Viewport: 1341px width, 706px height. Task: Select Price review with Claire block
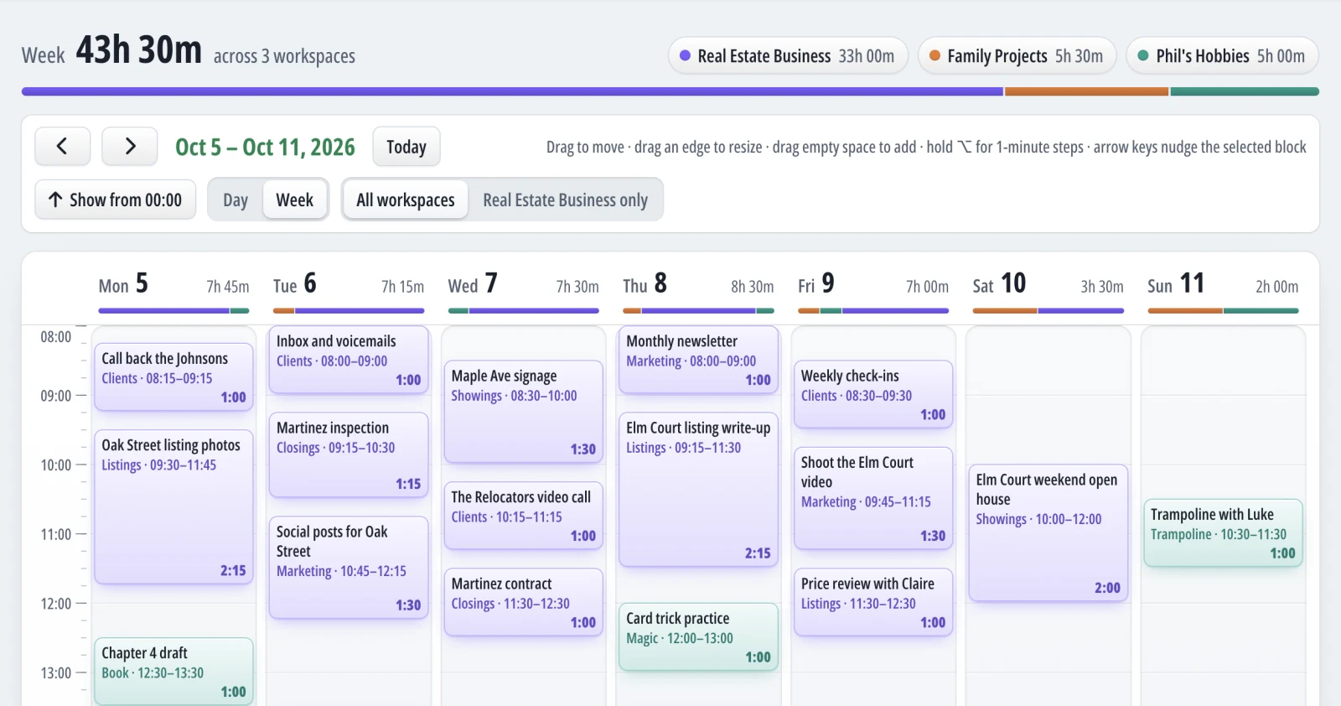click(872, 602)
